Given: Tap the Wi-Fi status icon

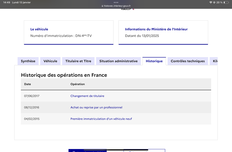Looking at the screenshot, I should 211,2.
